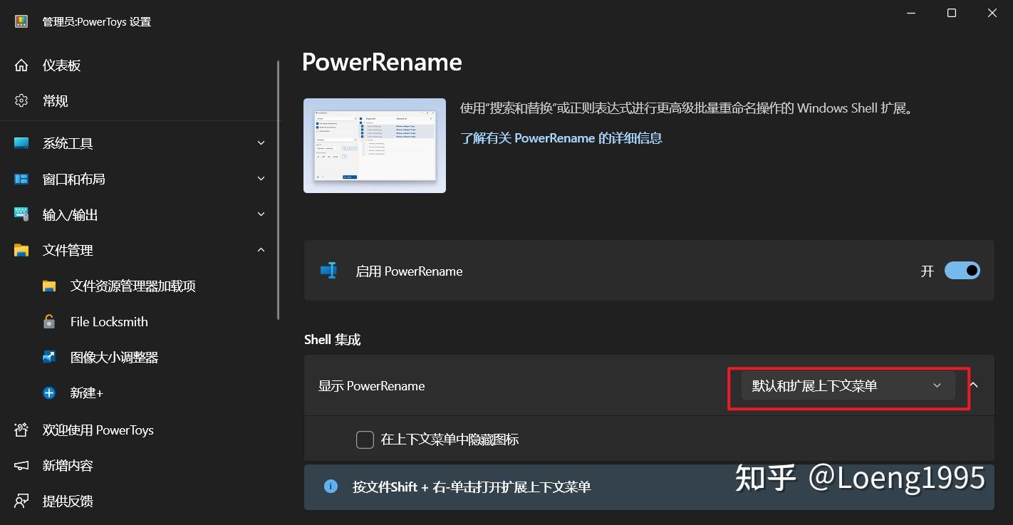Image resolution: width=1013 pixels, height=525 pixels.
Task: Open the 默认和扩展上下文菜单 dropdown
Action: [848, 385]
